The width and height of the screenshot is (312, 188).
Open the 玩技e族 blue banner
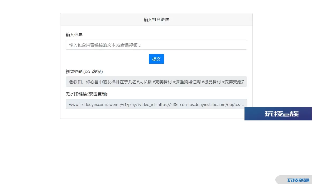[278, 114]
